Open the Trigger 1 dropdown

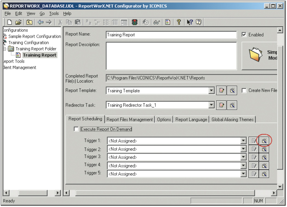click(243, 141)
